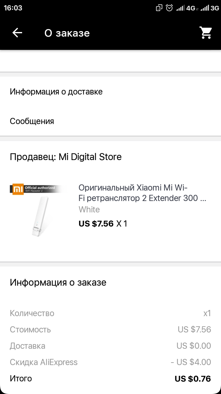Open Информация о доставке section
This screenshot has width=221, height=394.
tap(110, 92)
